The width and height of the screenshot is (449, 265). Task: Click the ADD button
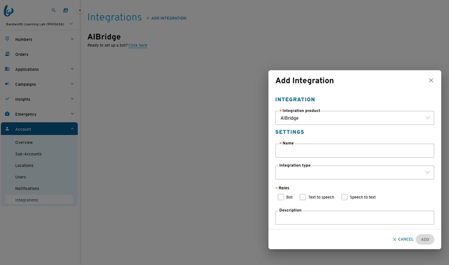pyautogui.click(x=425, y=239)
